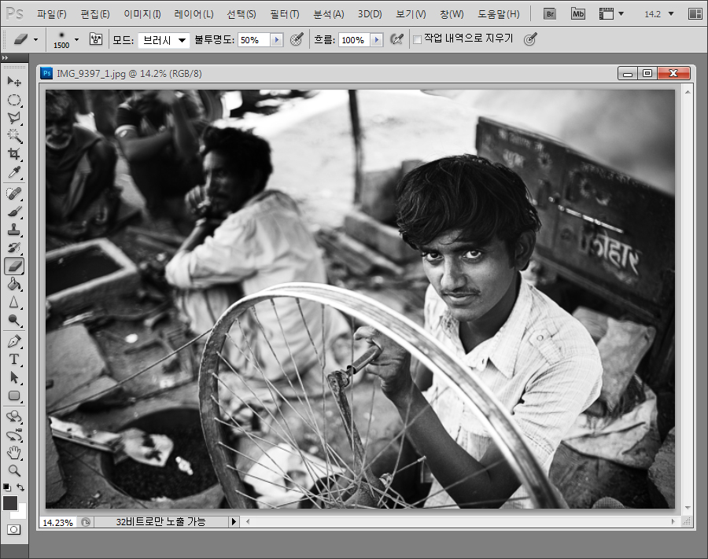Select the Pen tool

coord(14,341)
